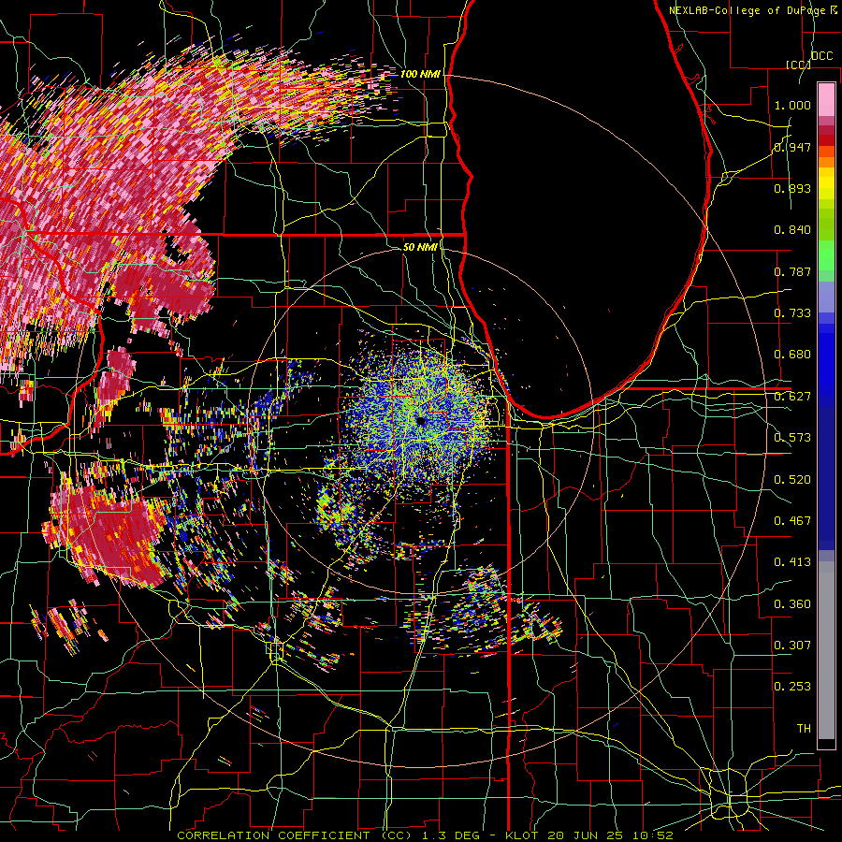Image resolution: width=842 pixels, height=842 pixels.
Task: Click the DCC label above the scale
Action: [821, 56]
